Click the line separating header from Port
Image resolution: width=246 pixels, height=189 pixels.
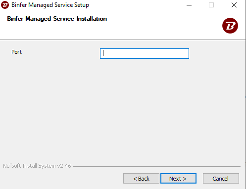click(123, 39)
